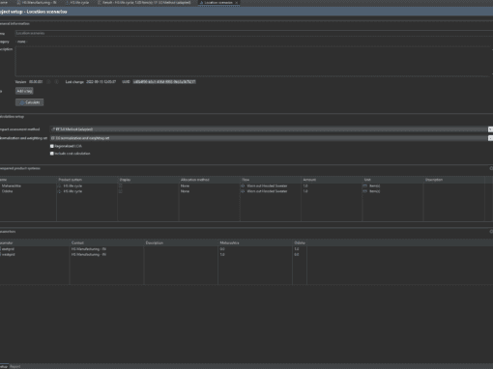Click the Maharashtra value for the eastgrid parameter
Image resolution: width=493 pixels, height=369 pixels.
tap(222, 249)
